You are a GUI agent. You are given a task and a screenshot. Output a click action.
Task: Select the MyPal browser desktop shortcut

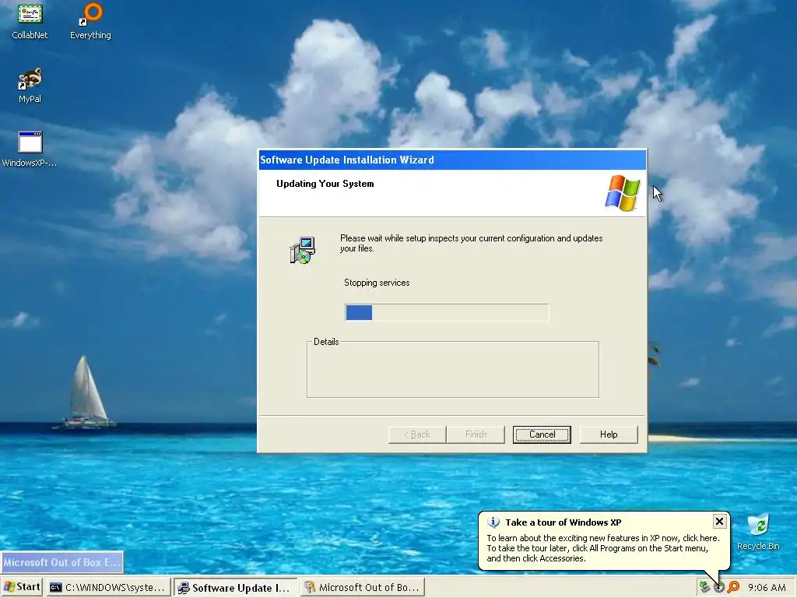pos(30,85)
